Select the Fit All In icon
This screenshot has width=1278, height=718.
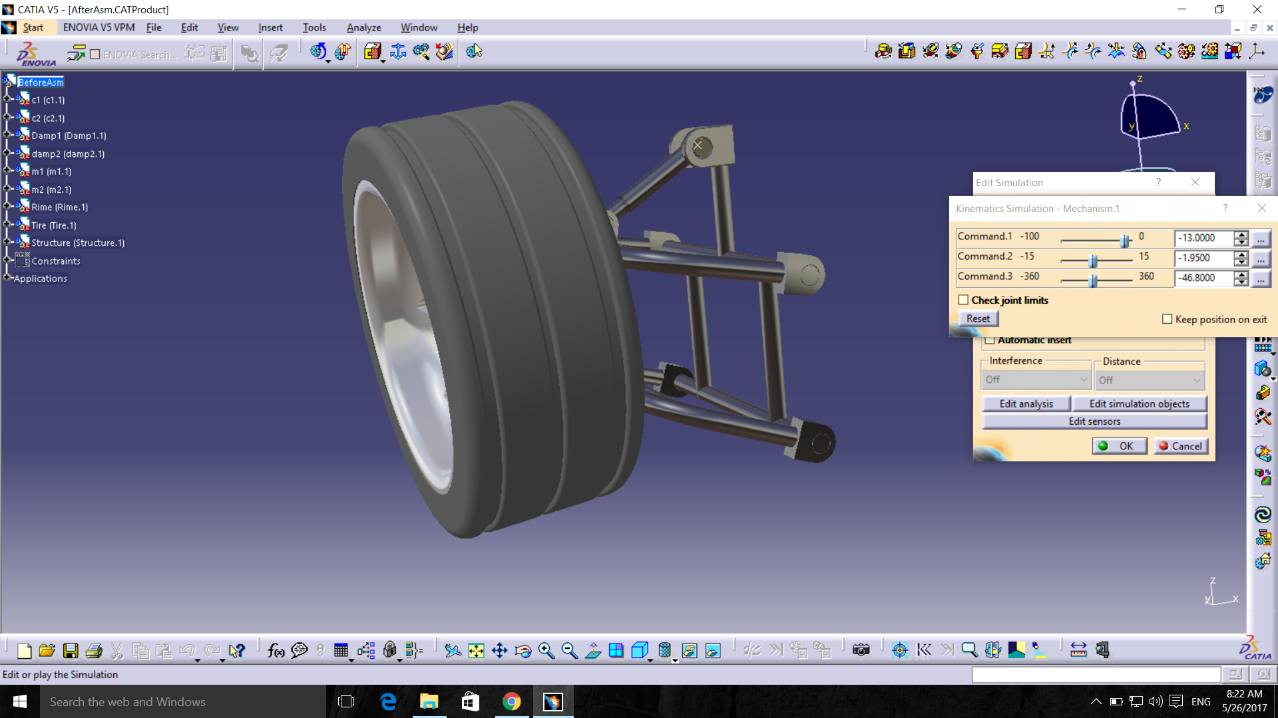coord(477,650)
